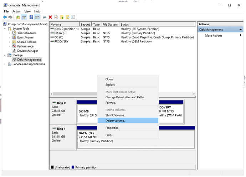Open the Action menu

pyautogui.click(x=16, y=11)
